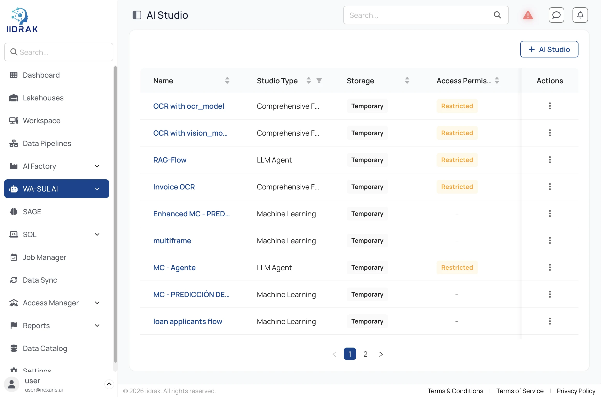Click the IIDRAK logo
The width and height of the screenshot is (601, 397).
tap(22, 20)
